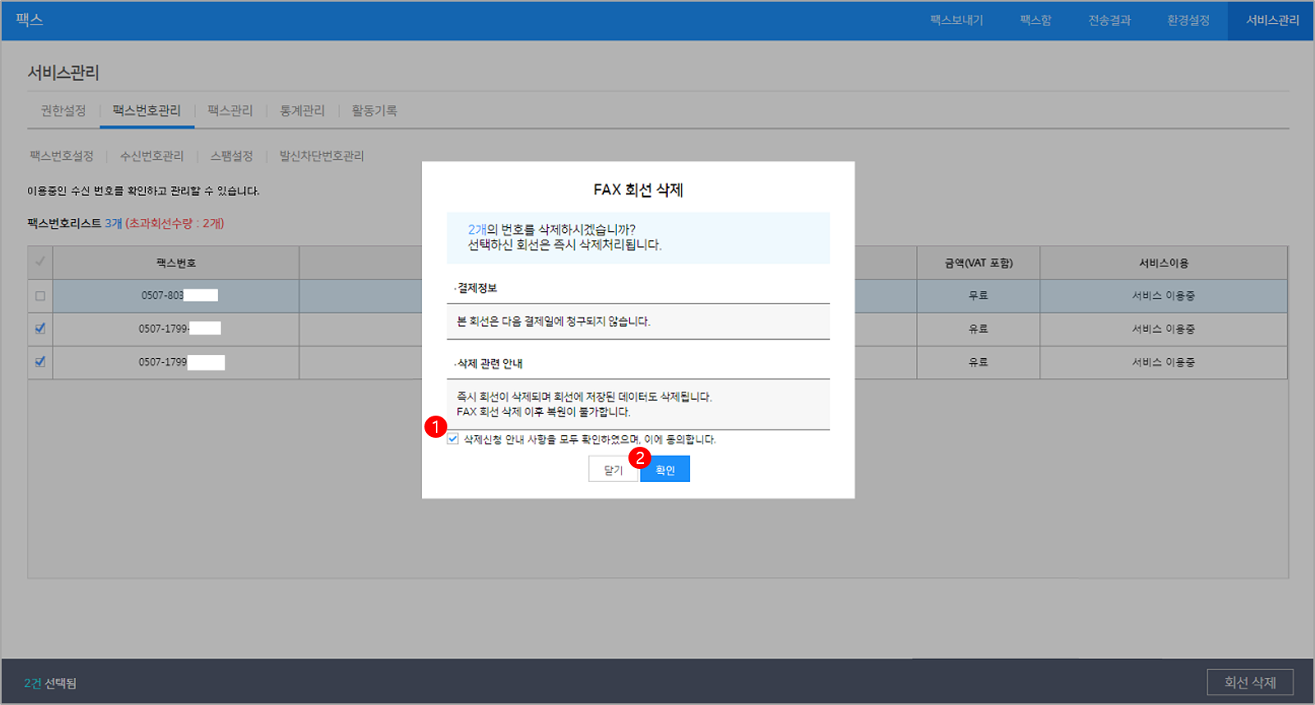This screenshot has width=1315, height=705.
Task: Open 환경설정 in top navigation
Action: point(1188,20)
